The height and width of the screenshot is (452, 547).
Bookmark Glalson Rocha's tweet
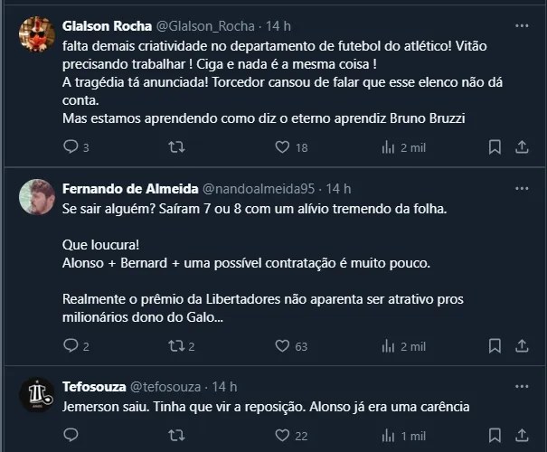click(x=495, y=146)
